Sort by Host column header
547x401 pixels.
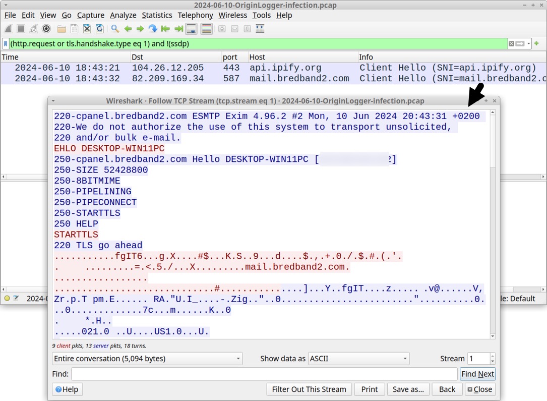pos(303,57)
